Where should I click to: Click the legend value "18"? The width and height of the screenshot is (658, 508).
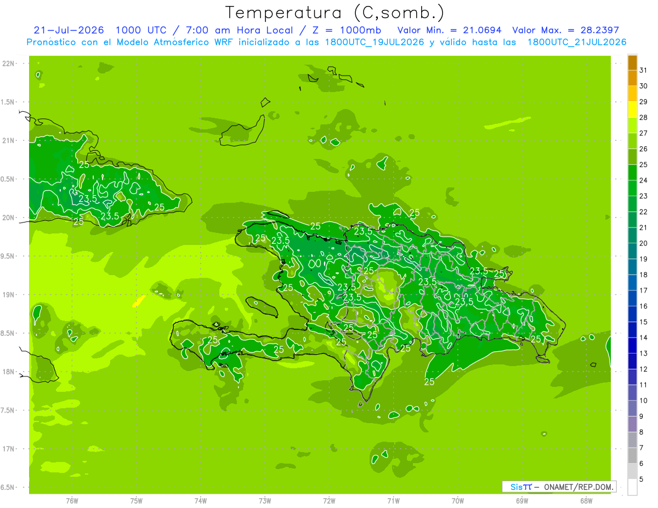click(x=644, y=275)
